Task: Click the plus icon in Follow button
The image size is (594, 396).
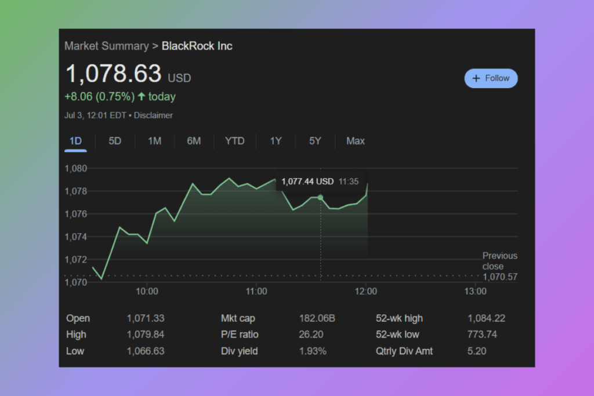Action: [x=476, y=78]
